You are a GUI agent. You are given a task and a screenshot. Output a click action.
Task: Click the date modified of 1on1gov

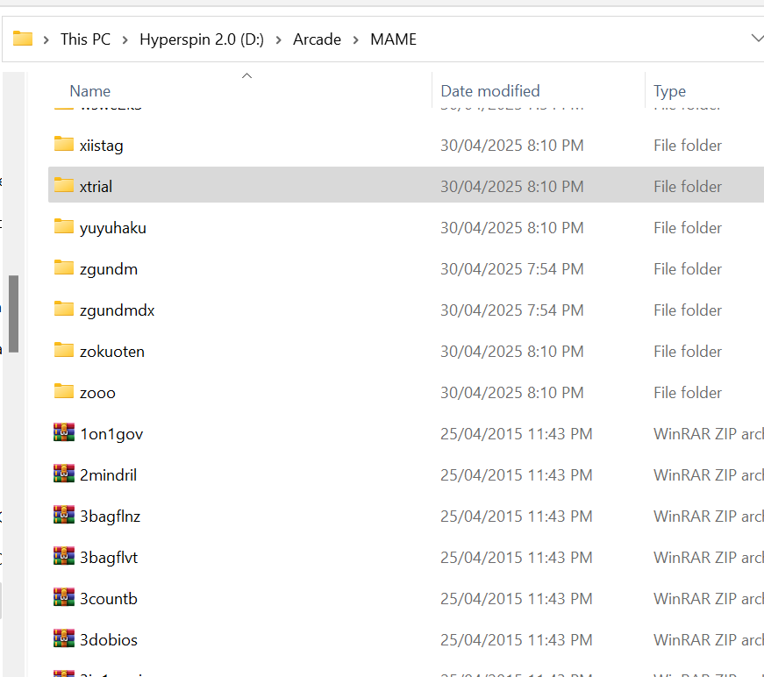(517, 434)
